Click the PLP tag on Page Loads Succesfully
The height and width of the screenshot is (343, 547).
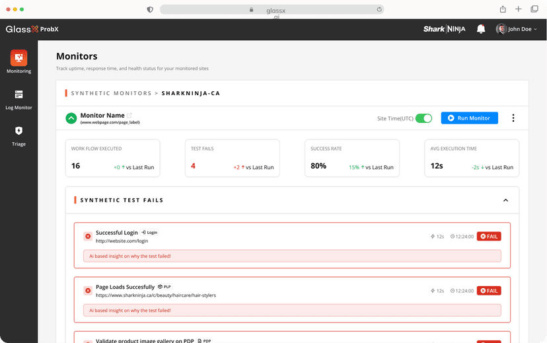[164, 287]
